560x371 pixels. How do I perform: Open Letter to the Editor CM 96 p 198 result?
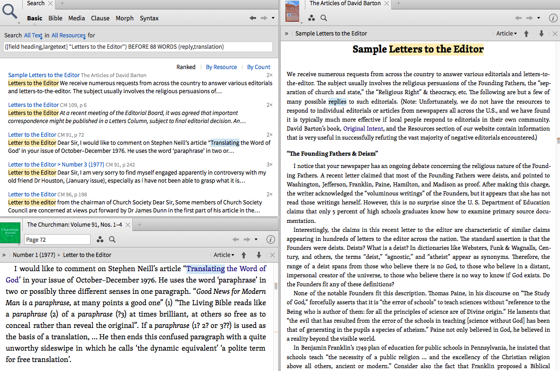pyautogui.click(x=32, y=194)
